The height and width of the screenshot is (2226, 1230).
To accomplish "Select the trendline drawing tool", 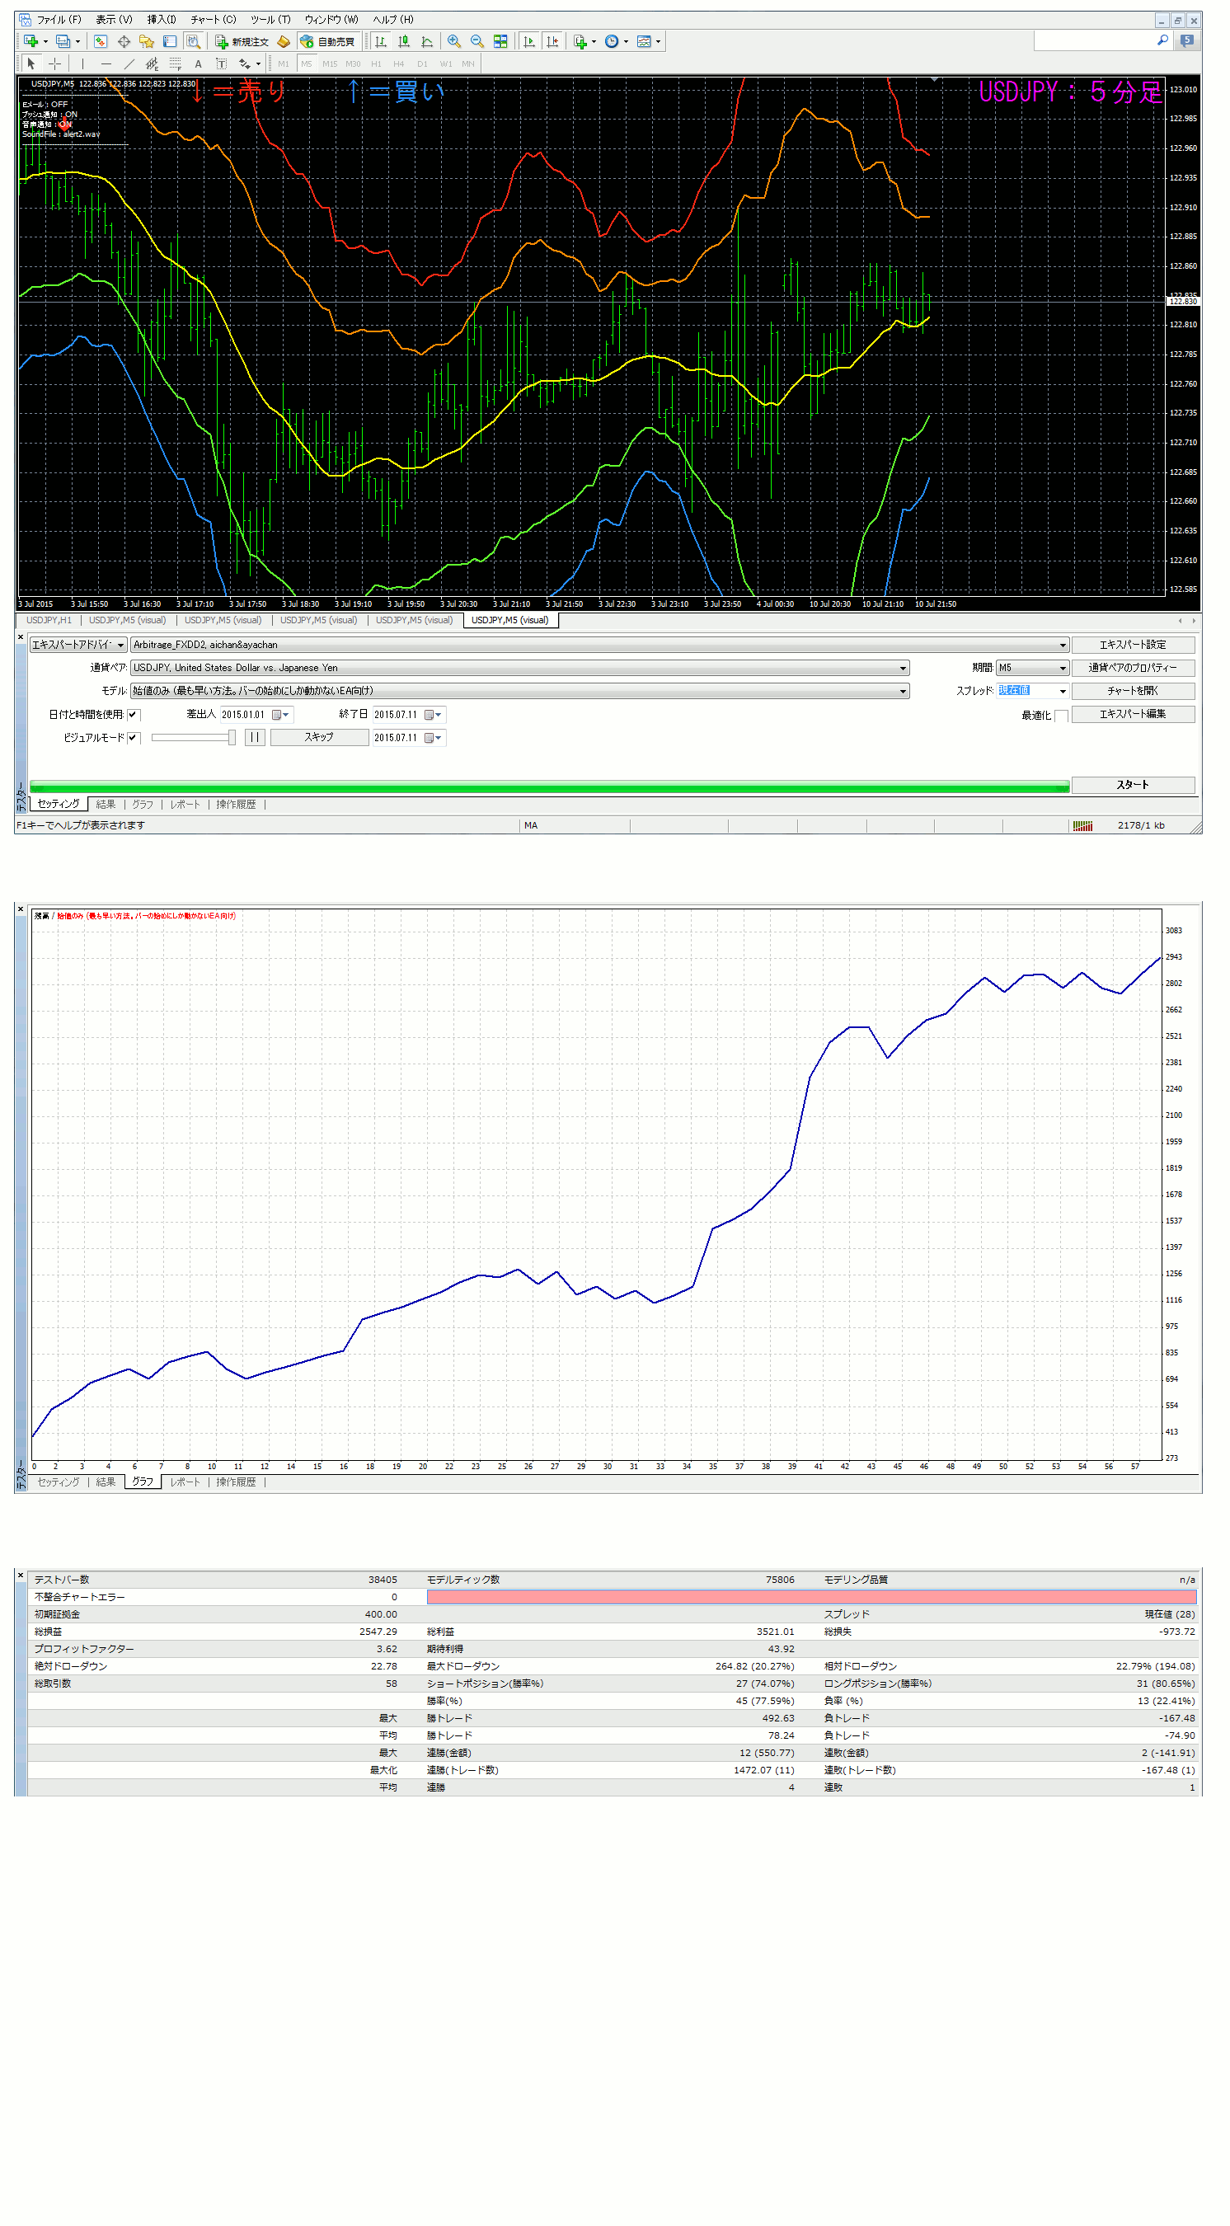I will click(x=129, y=64).
